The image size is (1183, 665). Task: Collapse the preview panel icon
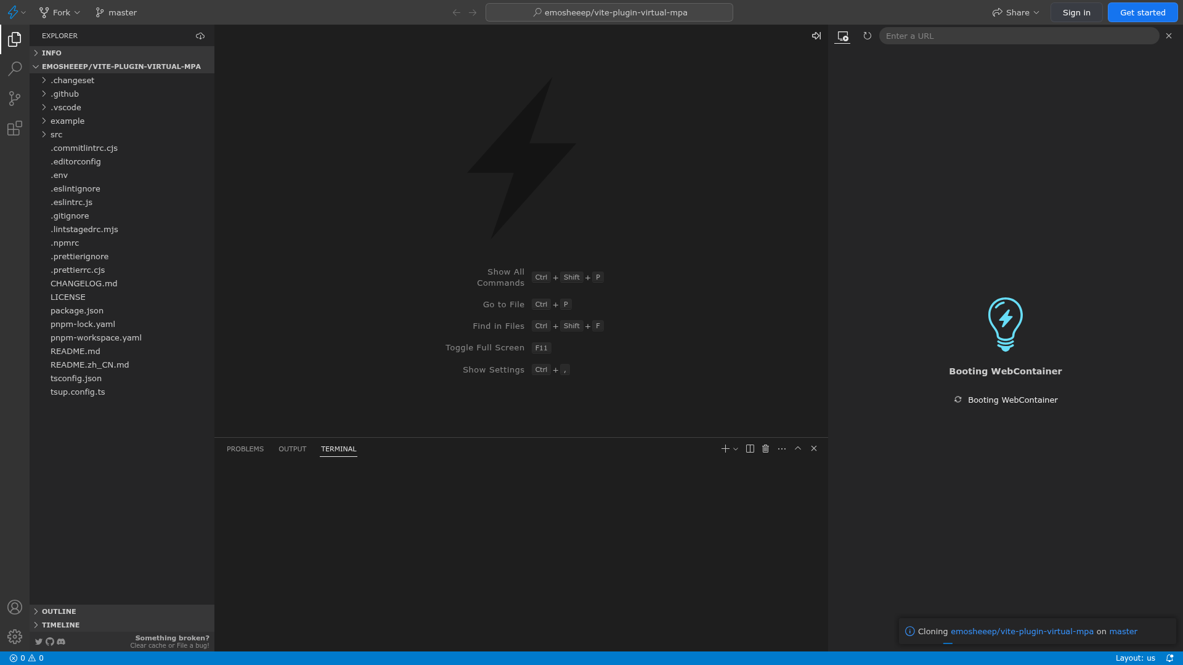pos(816,36)
